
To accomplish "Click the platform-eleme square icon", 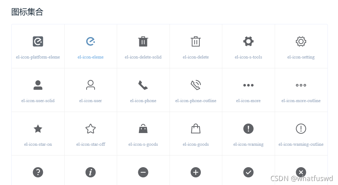I will pos(38,41).
